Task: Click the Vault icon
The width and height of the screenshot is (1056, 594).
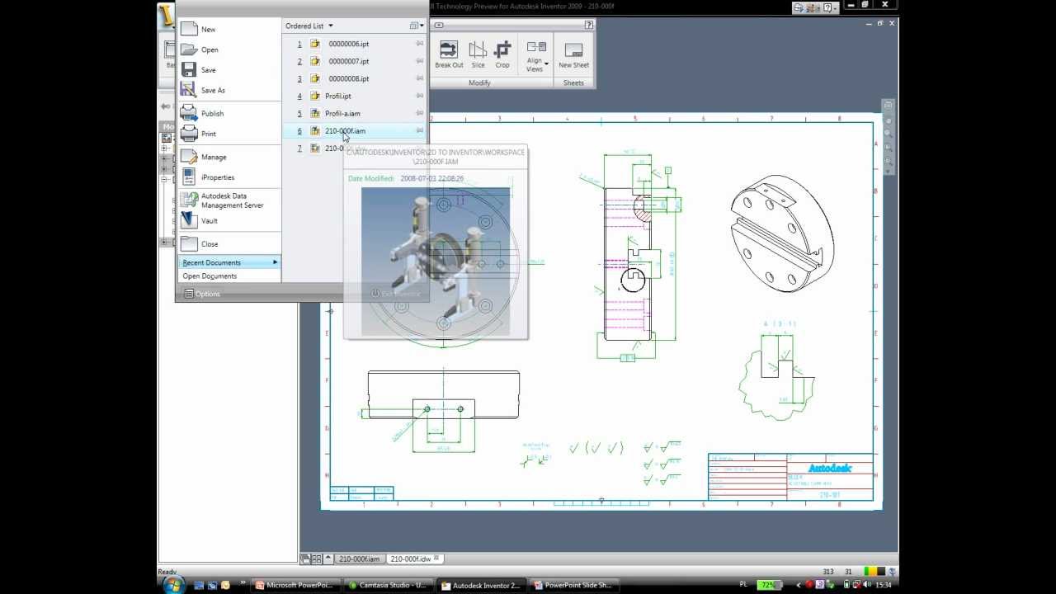Action: click(x=189, y=220)
